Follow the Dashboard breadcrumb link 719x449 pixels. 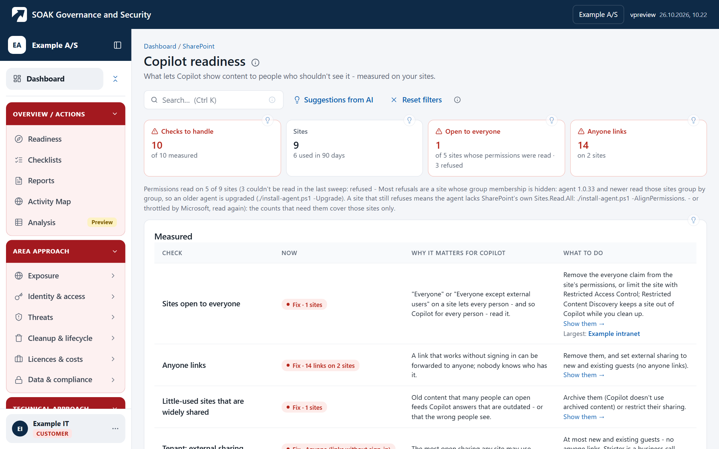click(160, 46)
